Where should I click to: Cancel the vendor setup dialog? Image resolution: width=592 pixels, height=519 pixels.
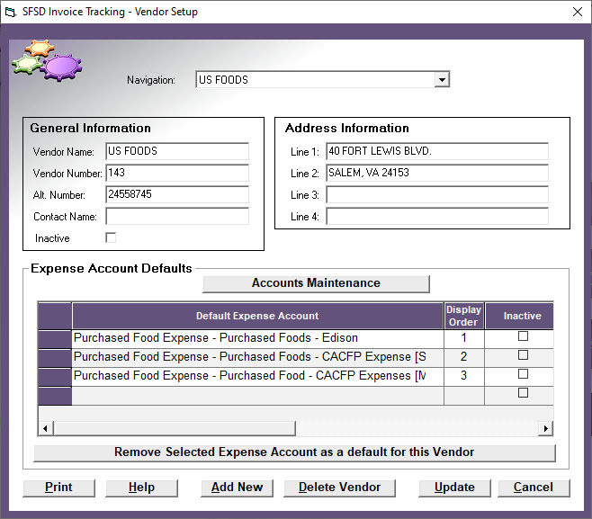(534, 488)
